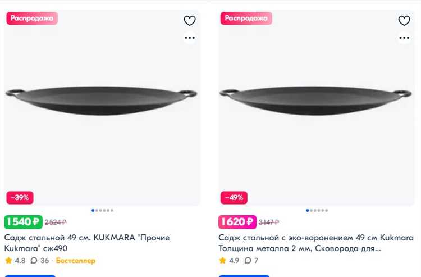Open three-dots menu on left product
Screen dimensions: 421x277
pyautogui.click(x=190, y=38)
